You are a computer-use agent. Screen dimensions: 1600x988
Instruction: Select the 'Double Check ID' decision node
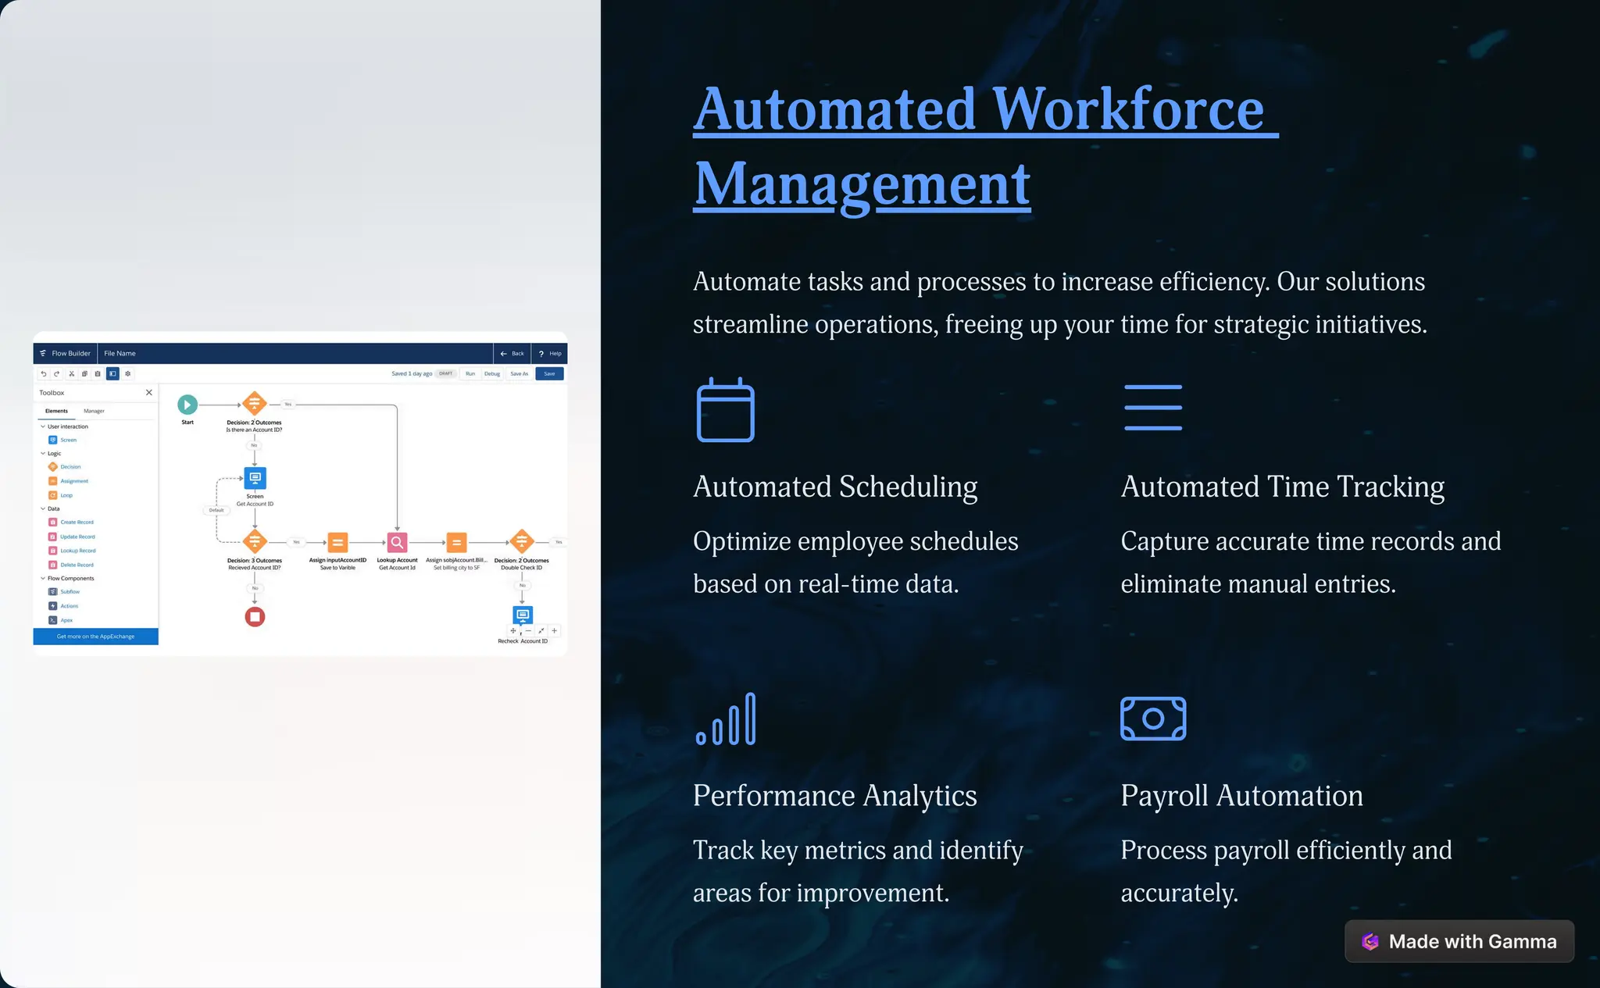pos(522,541)
